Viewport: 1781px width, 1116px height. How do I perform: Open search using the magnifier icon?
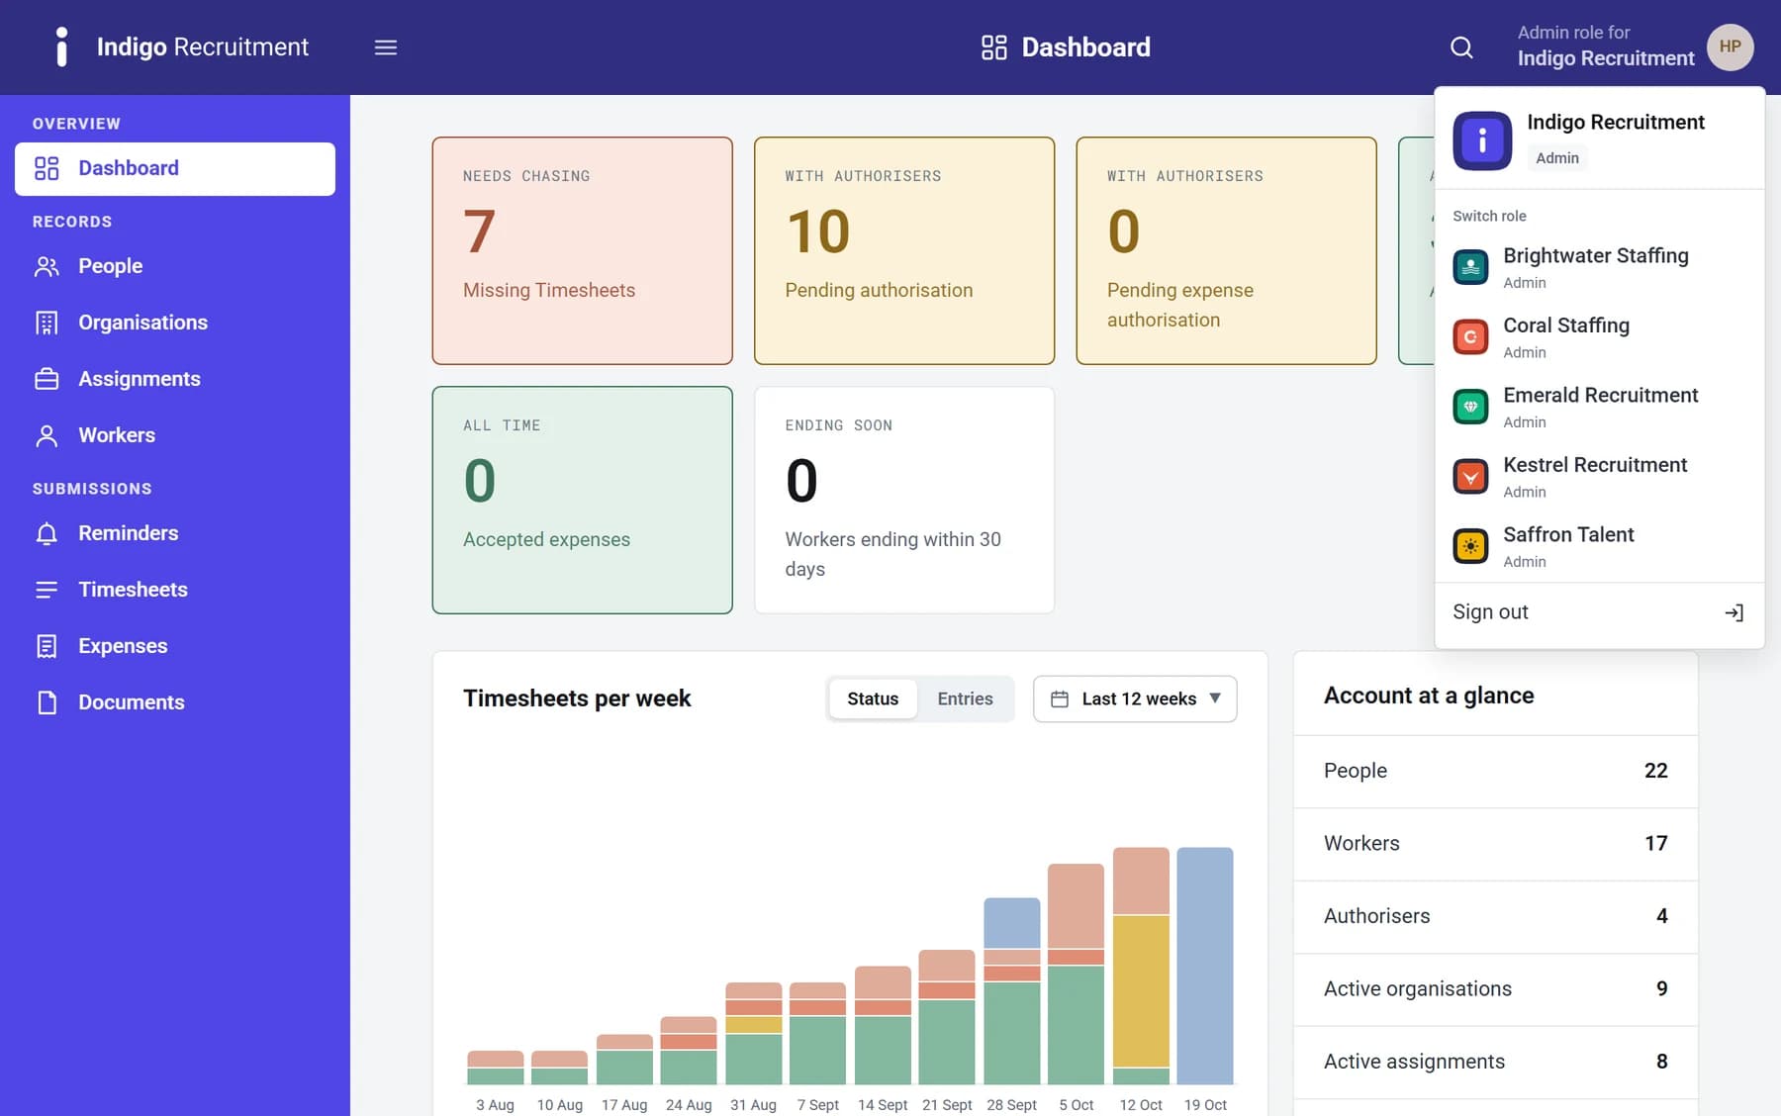coord(1461,47)
